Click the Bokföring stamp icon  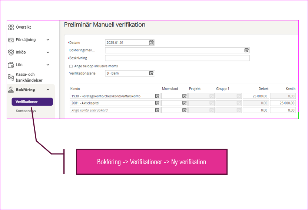11,90
